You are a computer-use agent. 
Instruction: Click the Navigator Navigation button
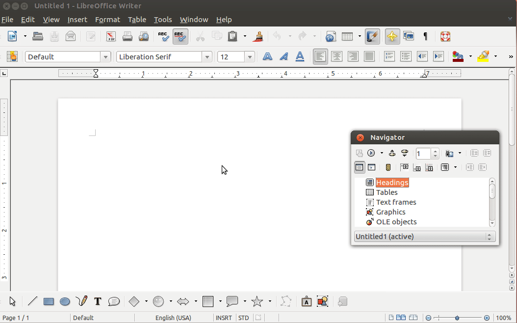[371, 153]
